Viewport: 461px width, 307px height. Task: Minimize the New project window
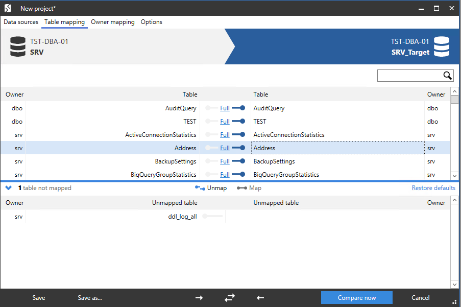tap(421, 8)
